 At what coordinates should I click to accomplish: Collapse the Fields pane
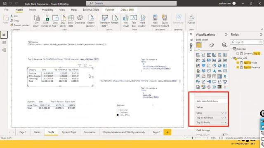(x=261, y=35)
